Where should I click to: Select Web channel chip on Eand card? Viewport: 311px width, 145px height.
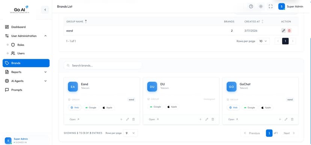[x=75, y=108]
